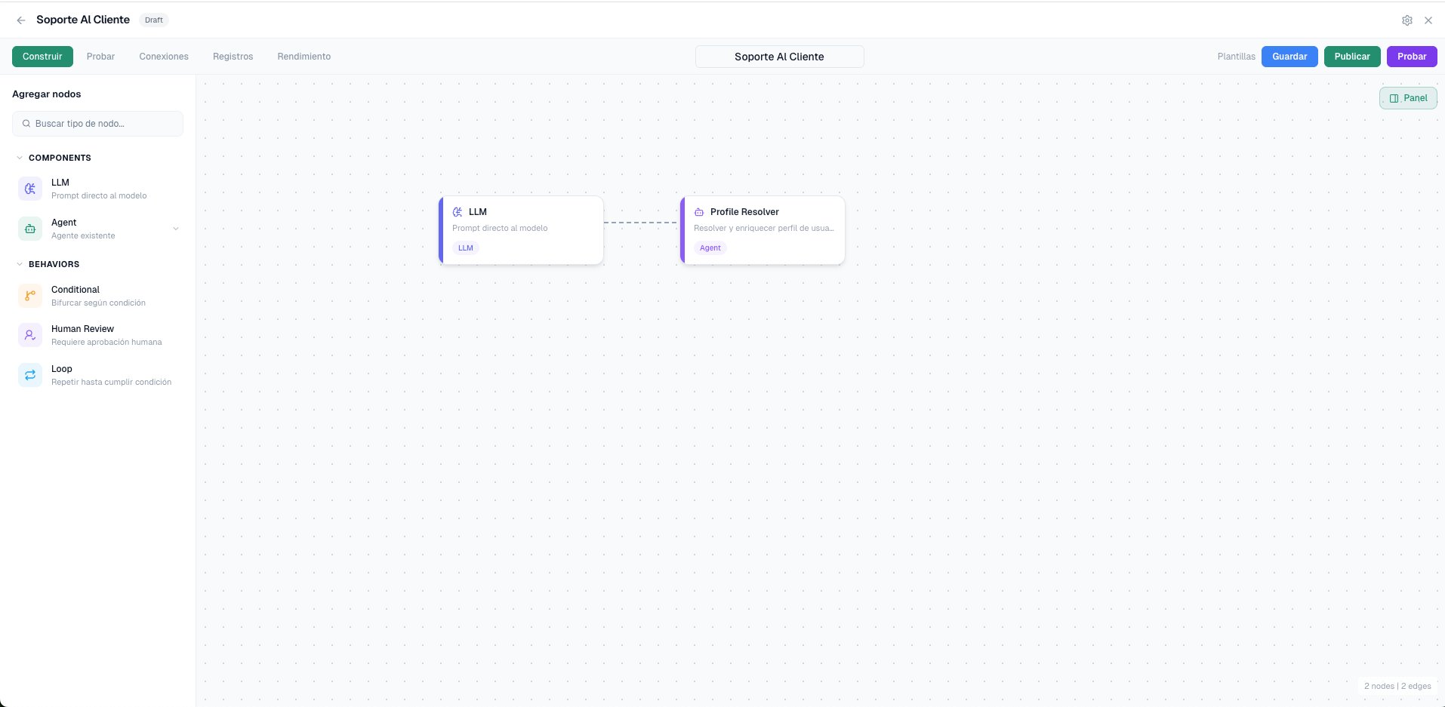Viewport: 1445px width, 707px height.
Task: Open Plantillas
Action: (x=1236, y=56)
